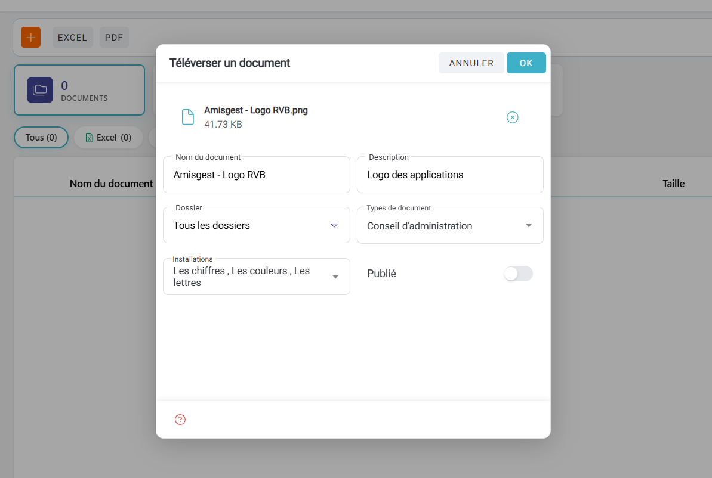712x478 pixels.
Task: Click the Description input field
Action: [449, 175]
